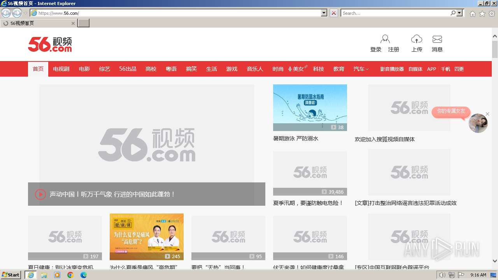Click the 消息 envelope icon
Image resolution: width=498 pixels, height=280 pixels.
click(x=437, y=39)
